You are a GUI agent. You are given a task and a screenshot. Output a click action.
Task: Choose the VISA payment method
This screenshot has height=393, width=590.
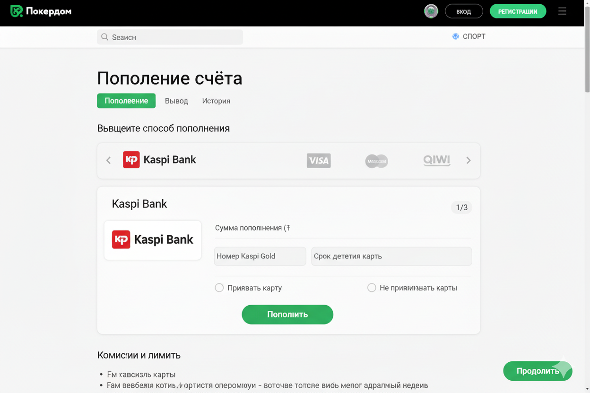[x=319, y=161]
